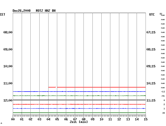This screenshot has height=126, width=166.
Task: Click the 08:15 UTC time label
Action: [x=151, y=49]
